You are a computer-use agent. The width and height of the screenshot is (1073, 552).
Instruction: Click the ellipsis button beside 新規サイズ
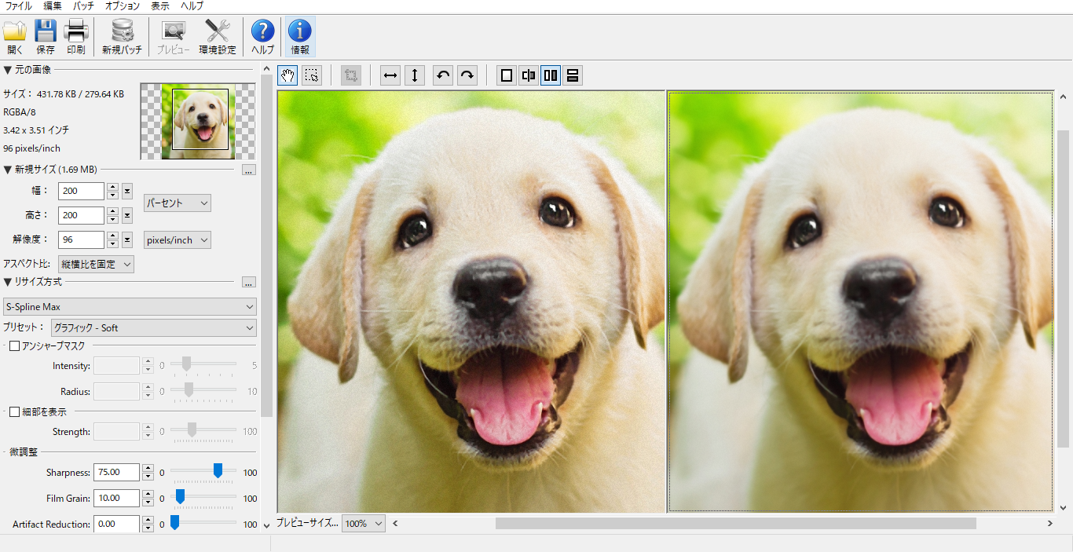[248, 170]
